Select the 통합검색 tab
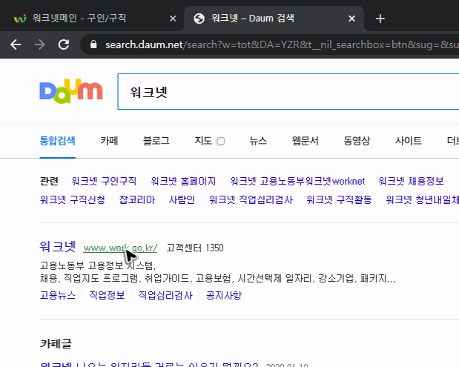459x367 pixels. (x=57, y=141)
